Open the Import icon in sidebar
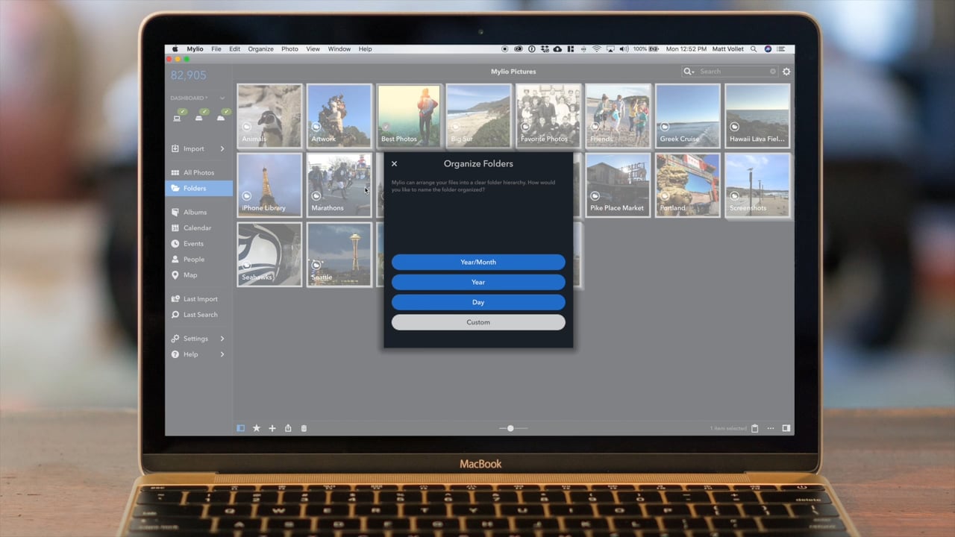Image resolution: width=955 pixels, height=537 pixels. tap(175, 149)
